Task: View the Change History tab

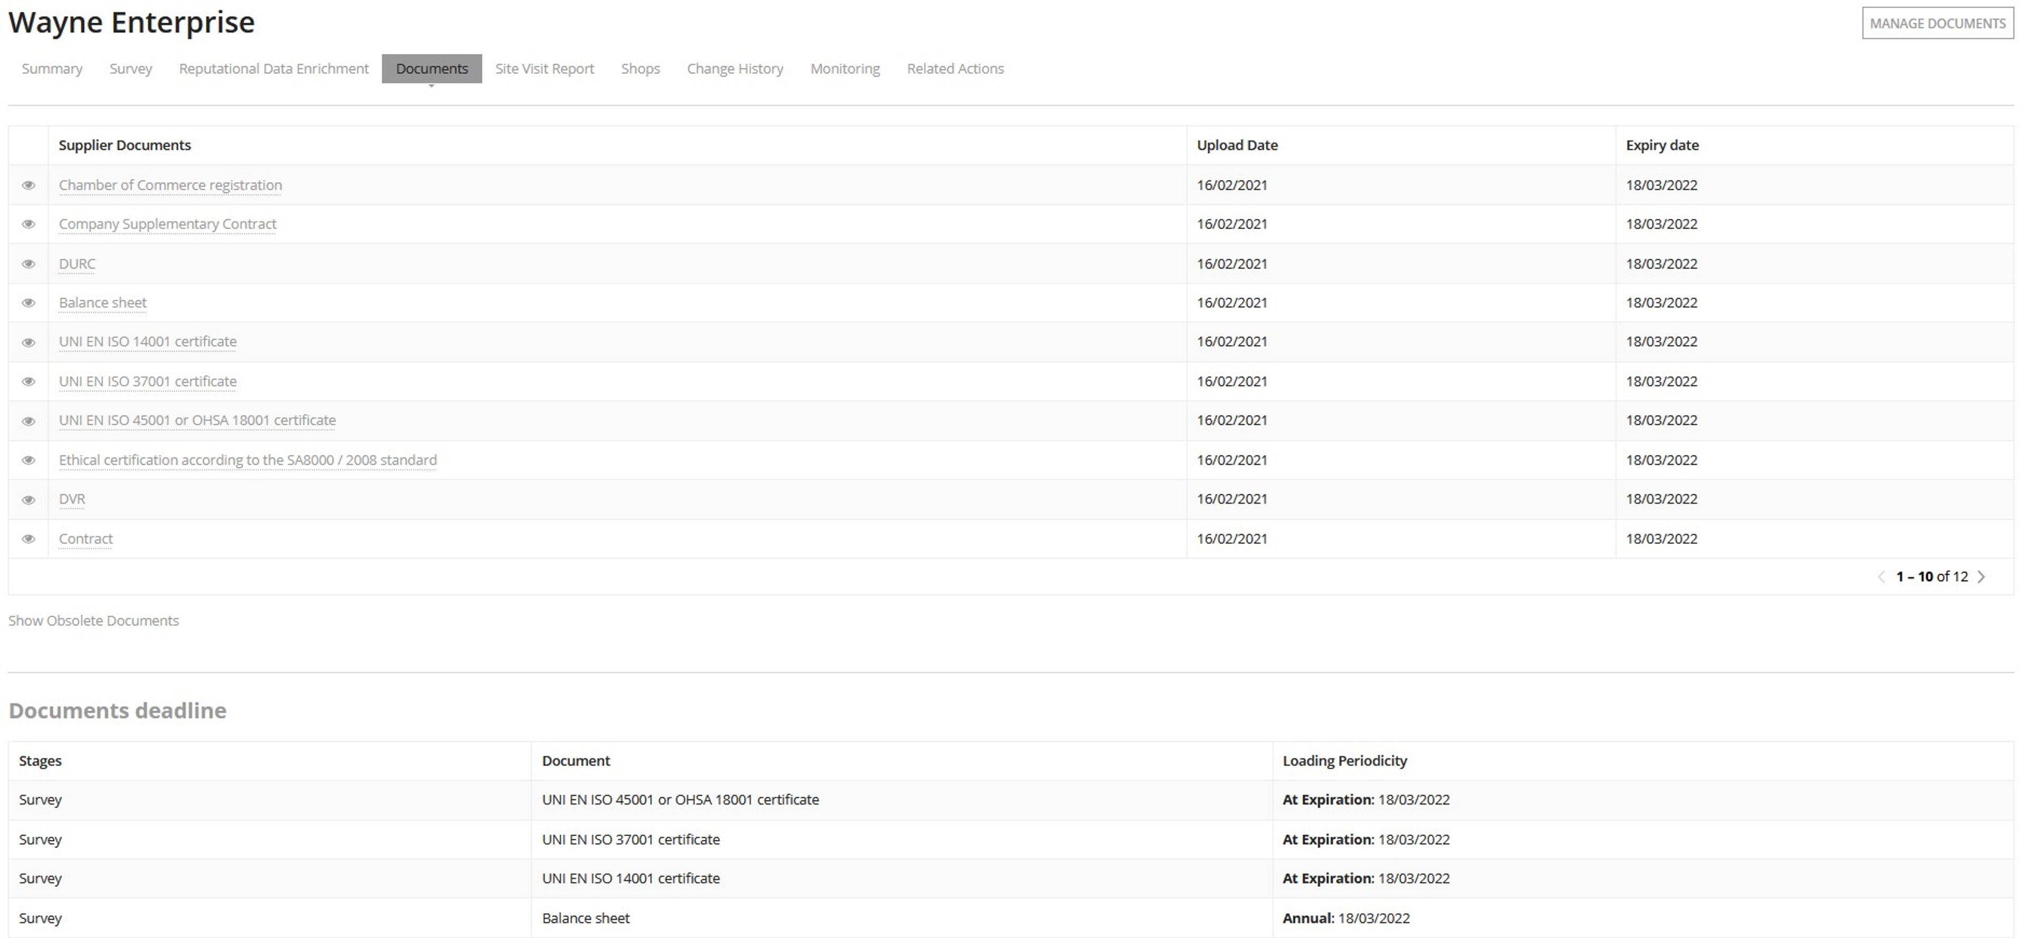Action: [735, 69]
